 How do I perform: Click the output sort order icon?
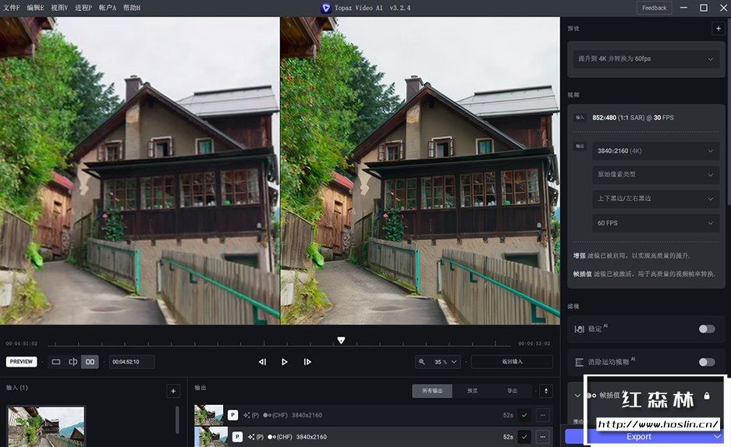546,391
